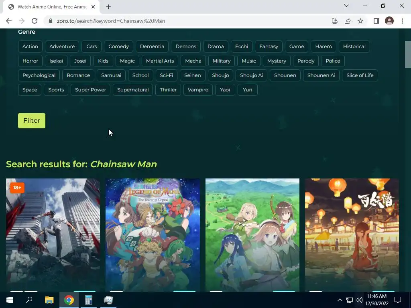Select the Fantasy genre tag
Image resolution: width=411 pixels, height=308 pixels.
point(269,47)
